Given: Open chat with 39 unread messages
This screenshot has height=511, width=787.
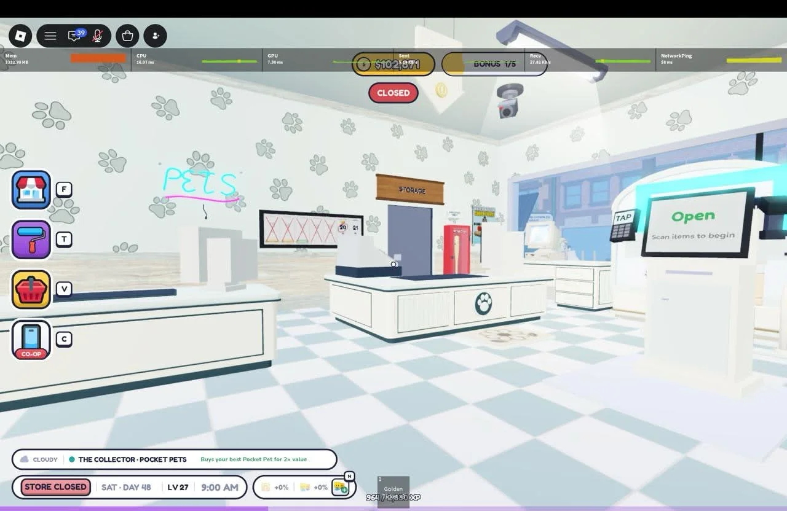Looking at the screenshot, I should [76, 36].
